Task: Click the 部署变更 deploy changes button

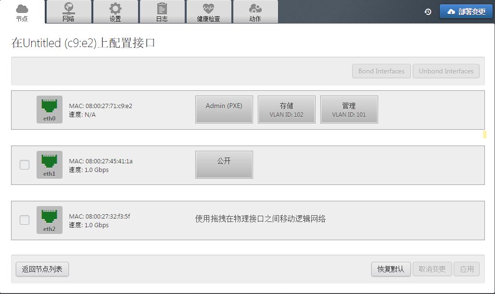Action: click(x=466, y=12)
